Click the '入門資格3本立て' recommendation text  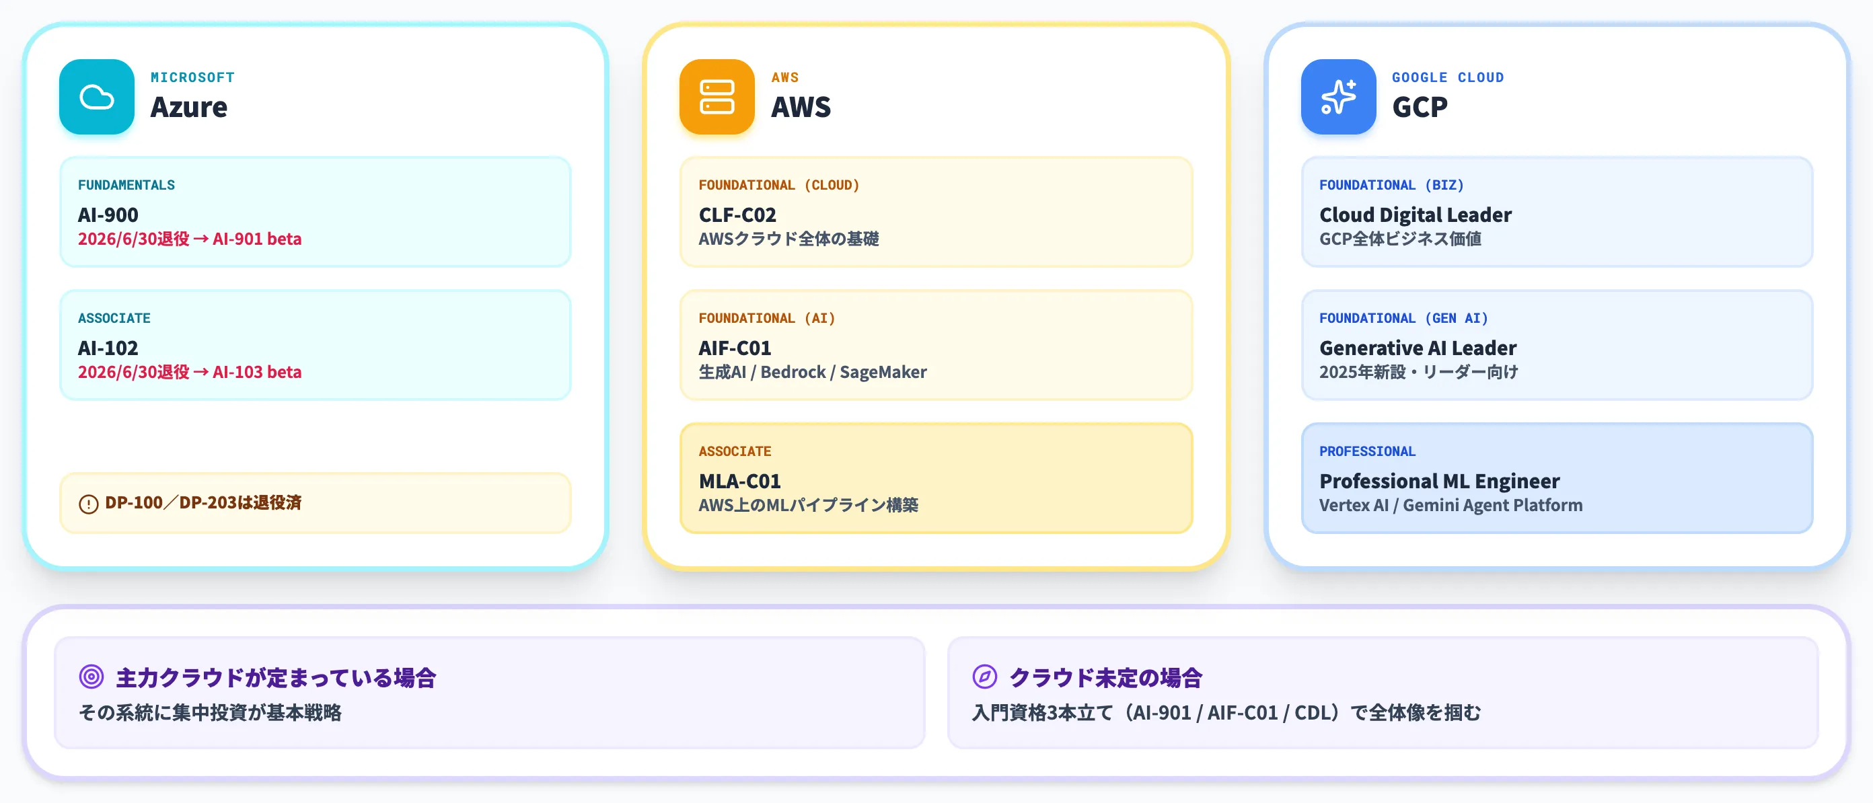point(1226,712)
